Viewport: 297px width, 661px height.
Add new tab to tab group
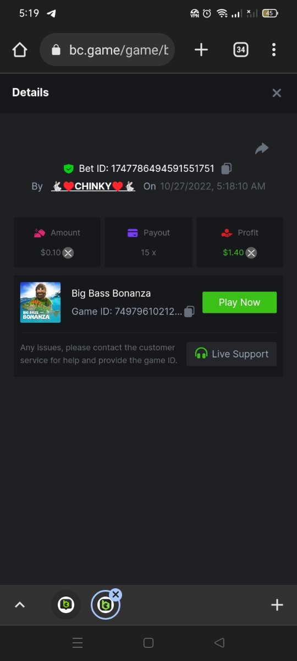pyautogui.click(x=277, y=605)
